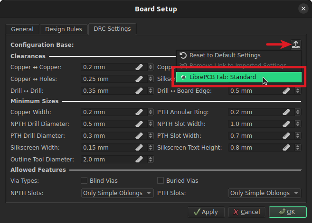Click the NPTH Drill Diameter 0.5 mm field
The width and height of the screenshot is (312, 223).
pos(117,124)
